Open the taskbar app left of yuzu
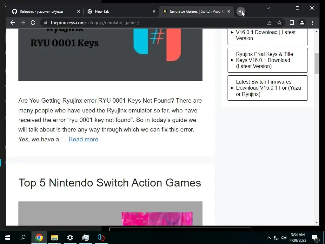 86,238
